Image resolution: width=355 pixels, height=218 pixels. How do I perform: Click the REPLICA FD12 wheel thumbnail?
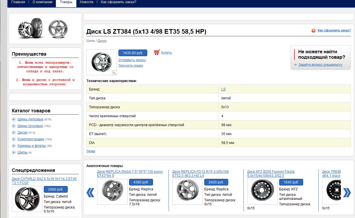tap(188, 192)
